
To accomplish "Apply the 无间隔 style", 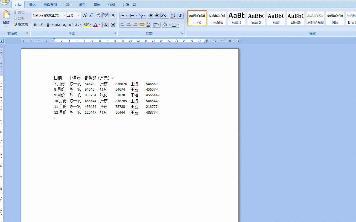I will [x=217, y=18].
